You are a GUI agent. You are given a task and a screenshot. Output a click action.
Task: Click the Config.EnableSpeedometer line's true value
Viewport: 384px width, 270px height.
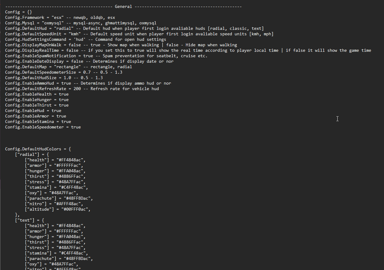[x=76, y=127]
